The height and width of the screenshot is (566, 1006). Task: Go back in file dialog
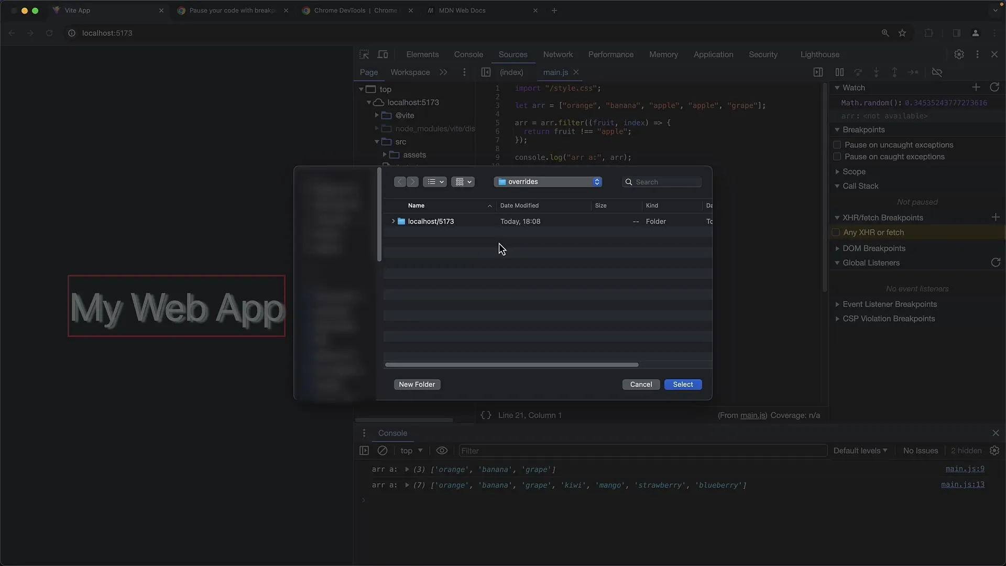(400, 182)
